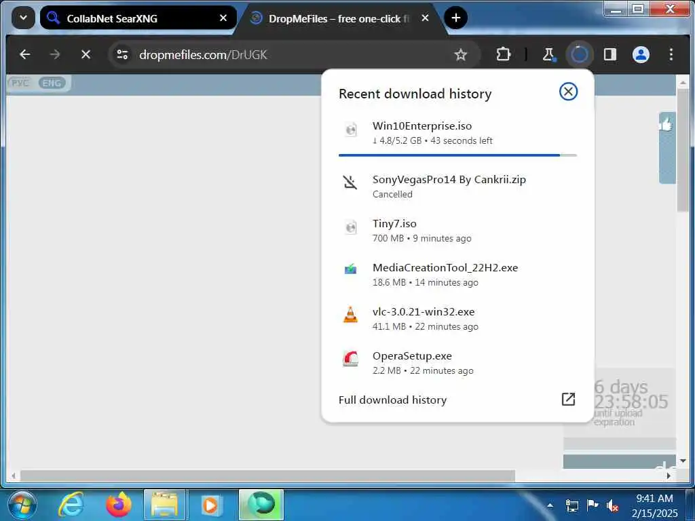Image resolution: width=695 pixels, height=521 pixels.
Task: View site information icon in address bar
Action: coord(122,54)
